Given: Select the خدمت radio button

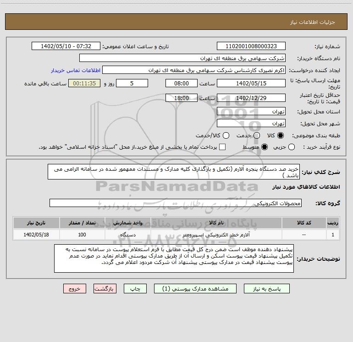Looking at the screenshot, I should click(x=257, y=135).
